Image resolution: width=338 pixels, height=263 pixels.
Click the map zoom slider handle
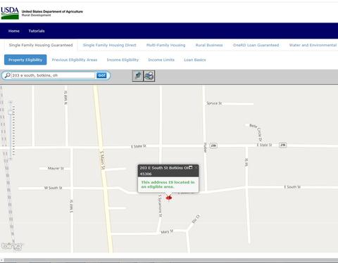tap(11, 113)
